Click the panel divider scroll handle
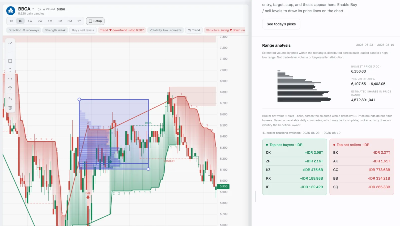Screen dimensions: 400x226 [255, 196]
